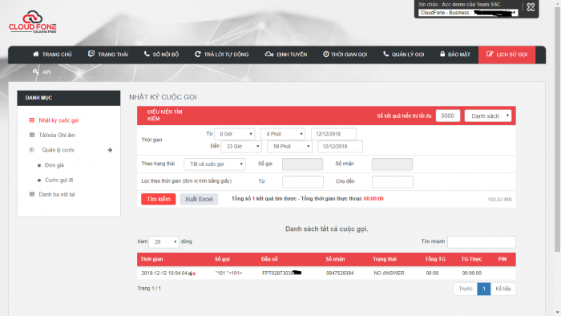
Task: Sort by Trạng thái column header
Action: (x=385, y=259)
